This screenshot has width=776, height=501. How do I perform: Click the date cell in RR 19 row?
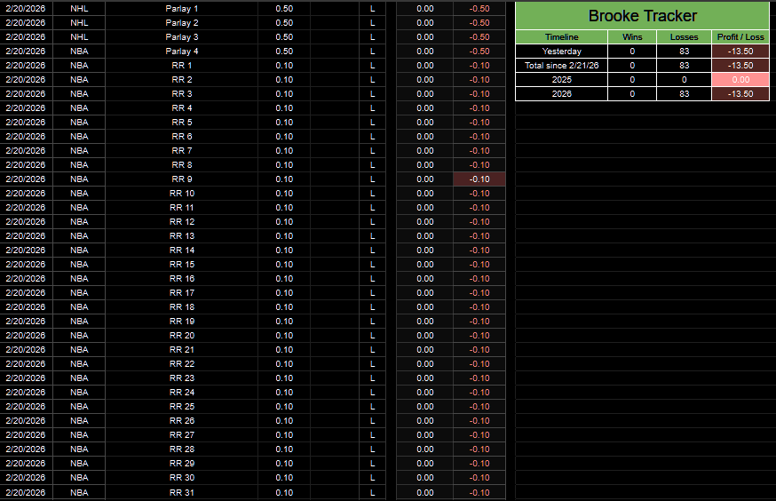26,322
